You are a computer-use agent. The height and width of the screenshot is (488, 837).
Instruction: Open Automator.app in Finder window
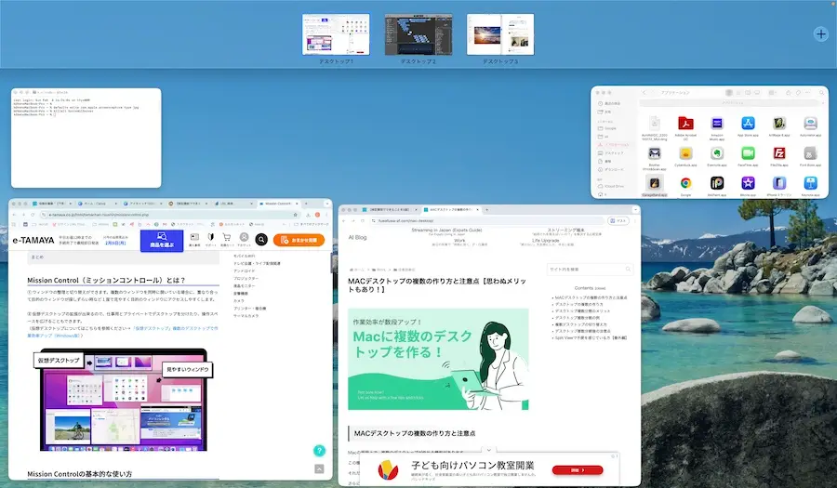coord(810,124)
